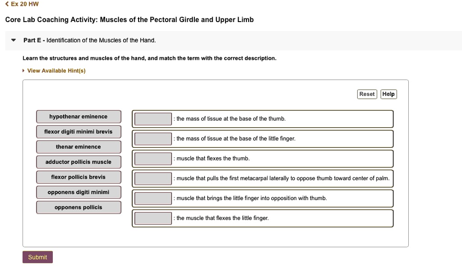Select the opponens digiti minimi tile
The width and height of the screenshot is (462, 277).
[x=79, y=192]
